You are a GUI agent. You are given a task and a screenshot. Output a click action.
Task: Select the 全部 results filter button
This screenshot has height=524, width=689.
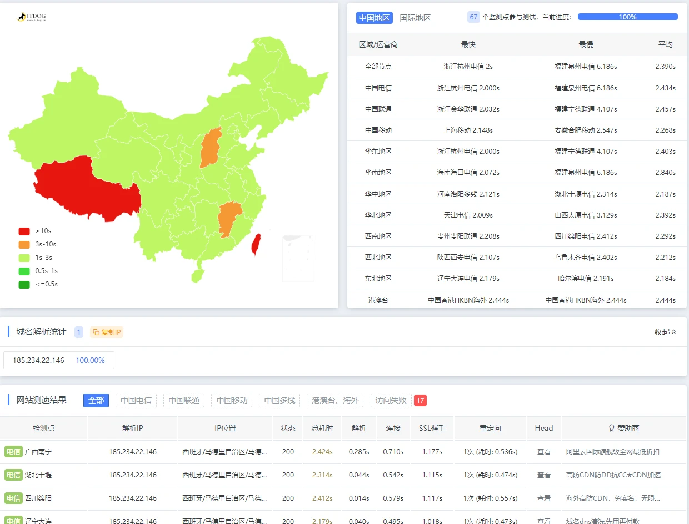96,400
